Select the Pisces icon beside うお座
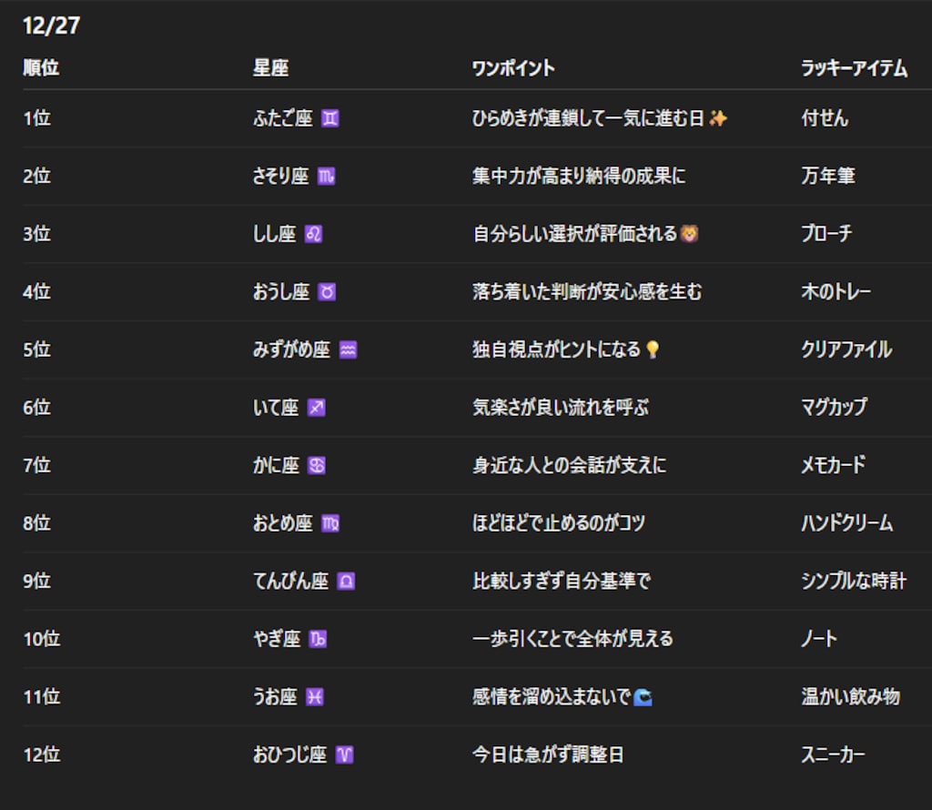The image size is (932, 810). pyautogui.click(x=313, y=696)
